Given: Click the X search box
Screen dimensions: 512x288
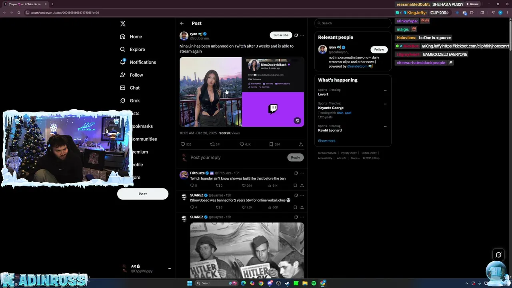Looking at the screenshot, I should pyautogui.click(x=352, y=23).
